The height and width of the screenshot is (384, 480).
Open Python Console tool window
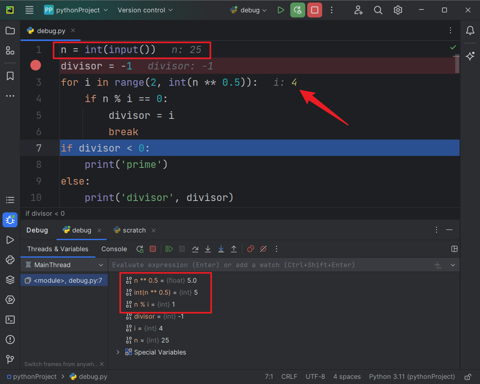coord(10,260)
